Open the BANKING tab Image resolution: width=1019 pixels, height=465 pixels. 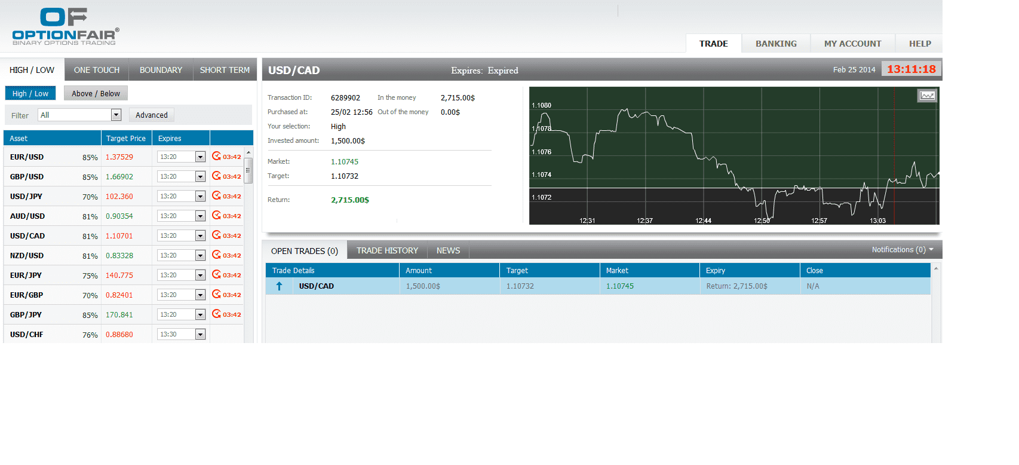pyautogui.click(x=775, y=44)
